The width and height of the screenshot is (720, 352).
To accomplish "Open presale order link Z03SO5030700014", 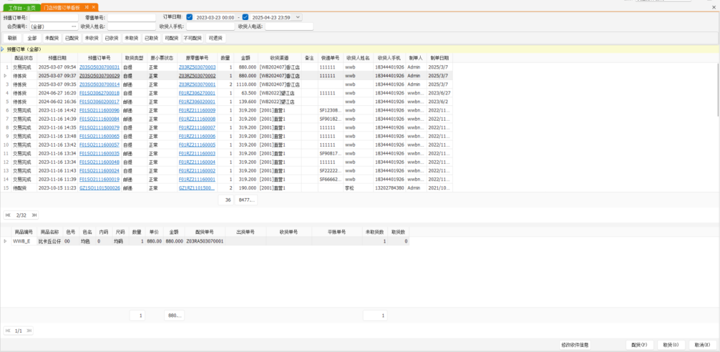I will [x=99, y=85].
